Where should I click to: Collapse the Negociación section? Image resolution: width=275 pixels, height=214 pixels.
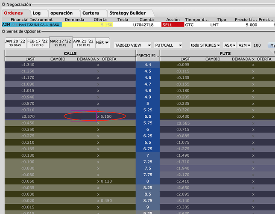3,4
